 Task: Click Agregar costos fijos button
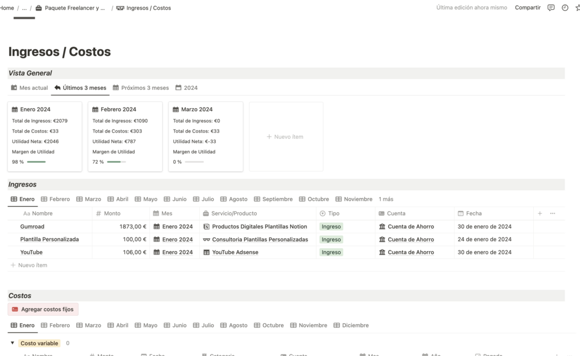tap(43, 309)
